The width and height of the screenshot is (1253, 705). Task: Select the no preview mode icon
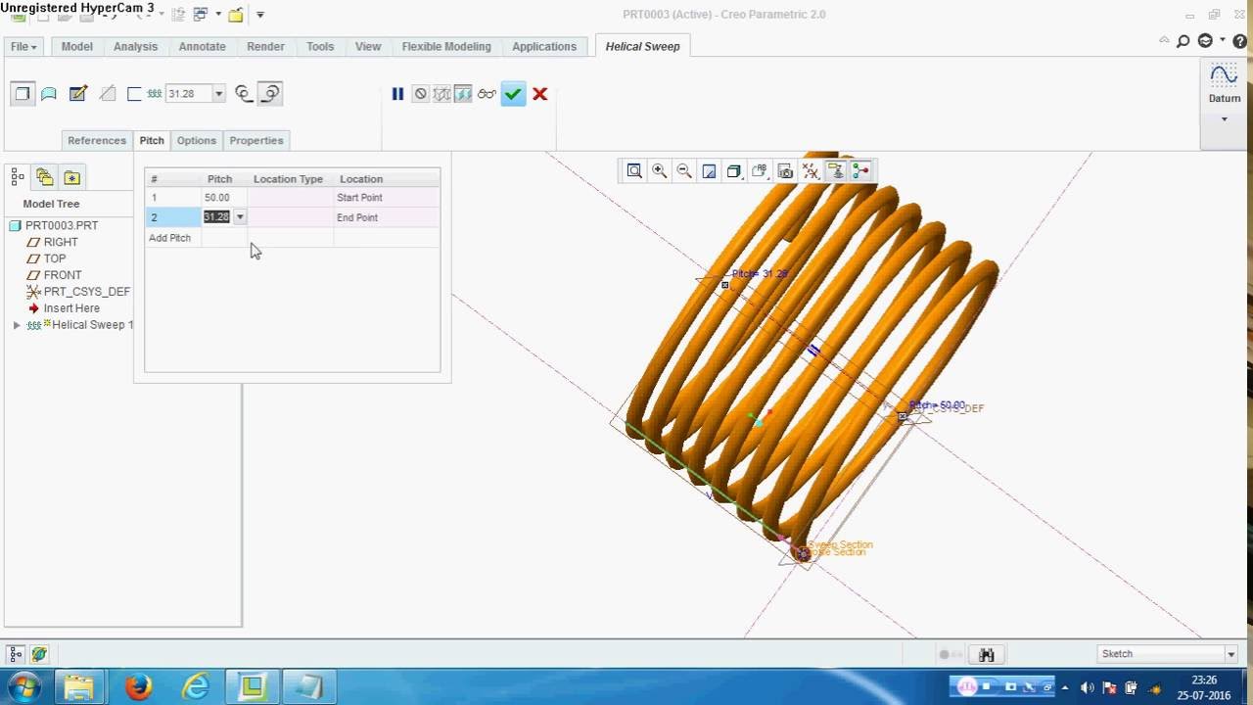[x=420, y=94]
